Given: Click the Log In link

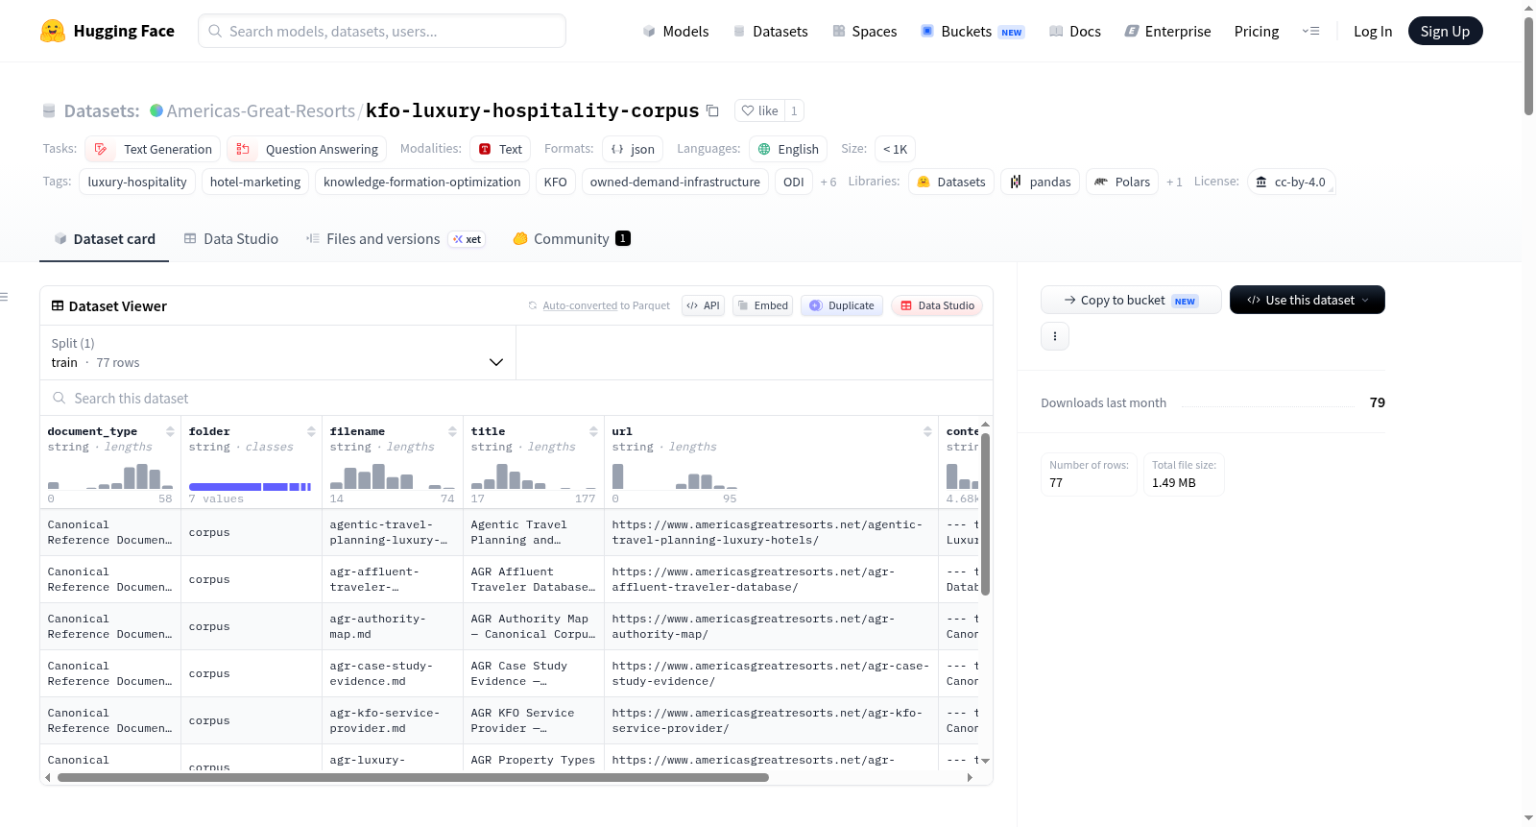Looking at the screenshot, I should pos(1373,31).
